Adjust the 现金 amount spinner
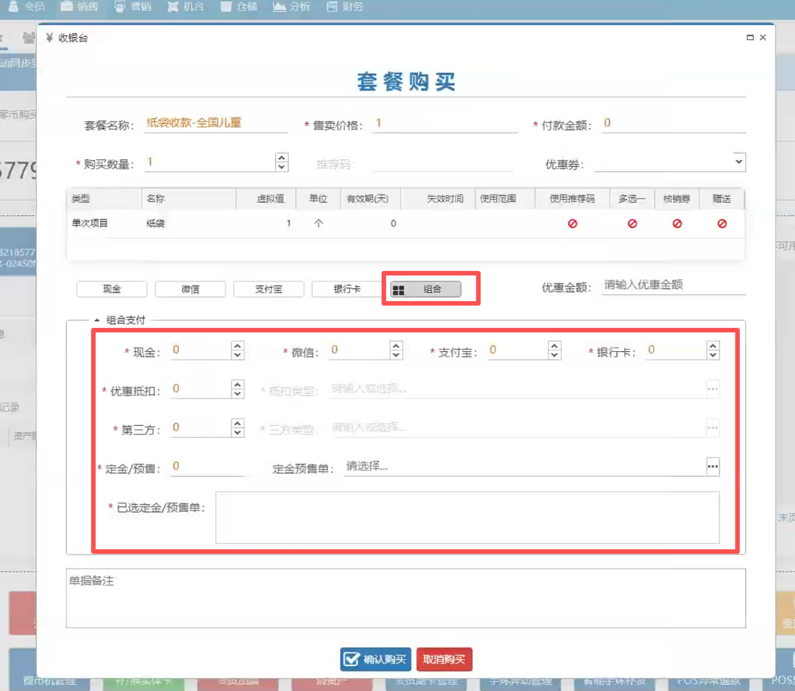The height and width of the screenshot is (691, 795). 237,351
